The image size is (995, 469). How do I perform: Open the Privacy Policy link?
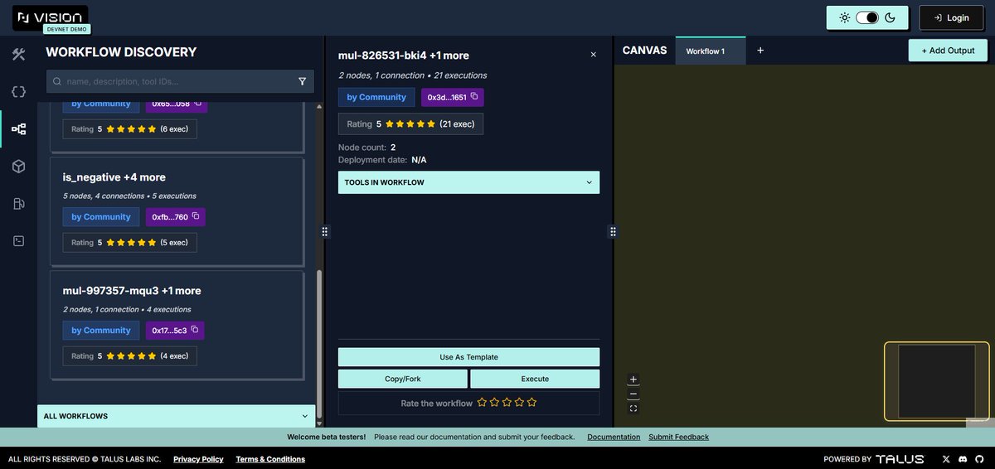198,459
